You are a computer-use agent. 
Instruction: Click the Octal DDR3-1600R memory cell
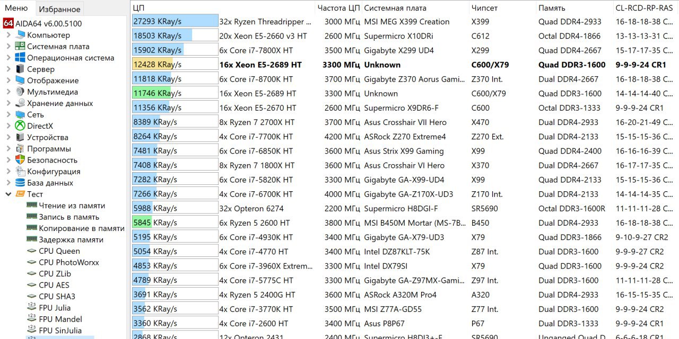tap(572, 208)
